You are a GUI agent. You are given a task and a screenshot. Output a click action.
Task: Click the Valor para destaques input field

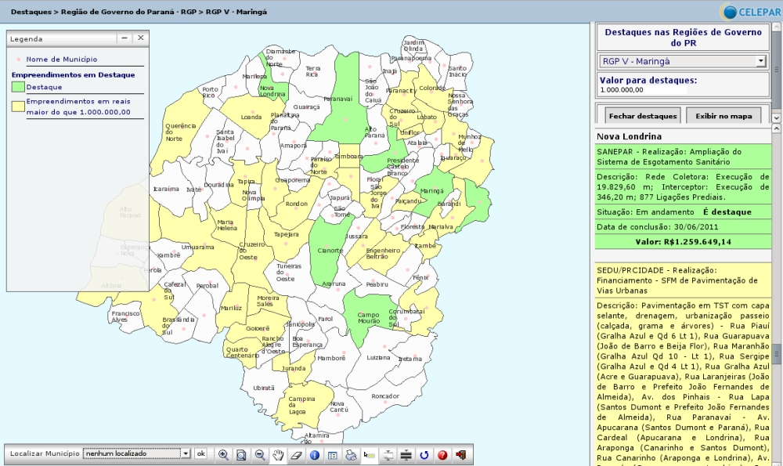(x=683, y=89)
